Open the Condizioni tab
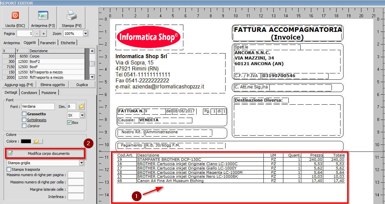The height and width of the screenshot is (204, 385). tap(29, 93)
